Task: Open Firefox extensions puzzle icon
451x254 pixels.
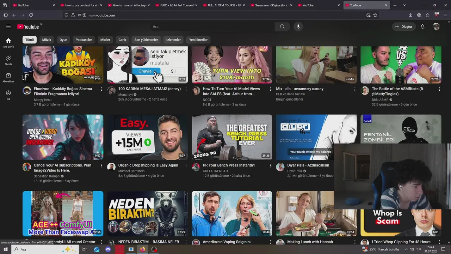Action: pos(427,15)
